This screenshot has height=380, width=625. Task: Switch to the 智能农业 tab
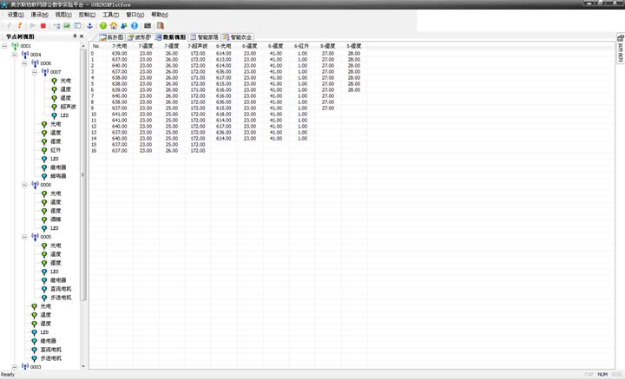(243, 38)
